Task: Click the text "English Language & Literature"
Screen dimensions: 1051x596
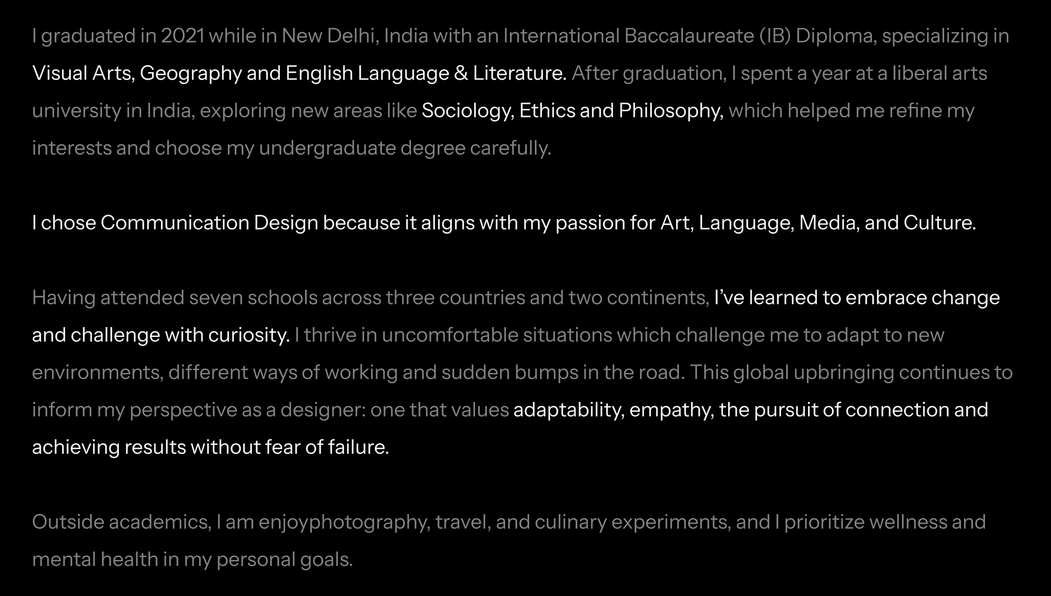Action: 425,73
